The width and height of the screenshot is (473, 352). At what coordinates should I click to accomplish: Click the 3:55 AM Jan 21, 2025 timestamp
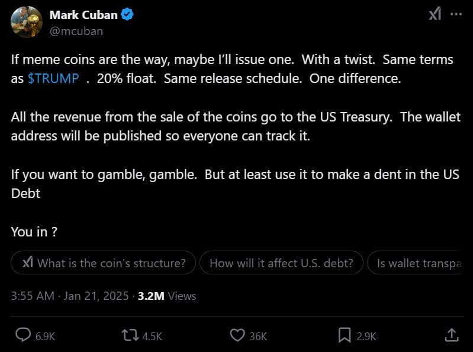pyautogui.click(x=70, y=296)
